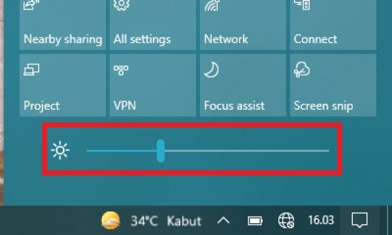Toggle the VPN quick action tile
392x235 pixels.
[153, 85]
